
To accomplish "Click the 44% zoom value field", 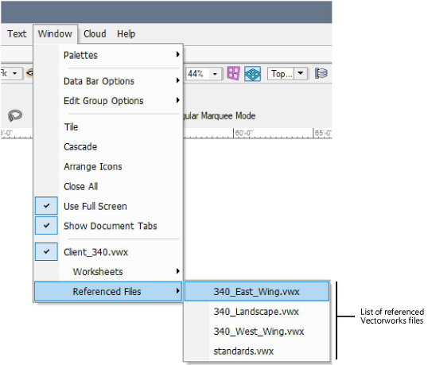I will pyautogui.click(x=198, y=74).
